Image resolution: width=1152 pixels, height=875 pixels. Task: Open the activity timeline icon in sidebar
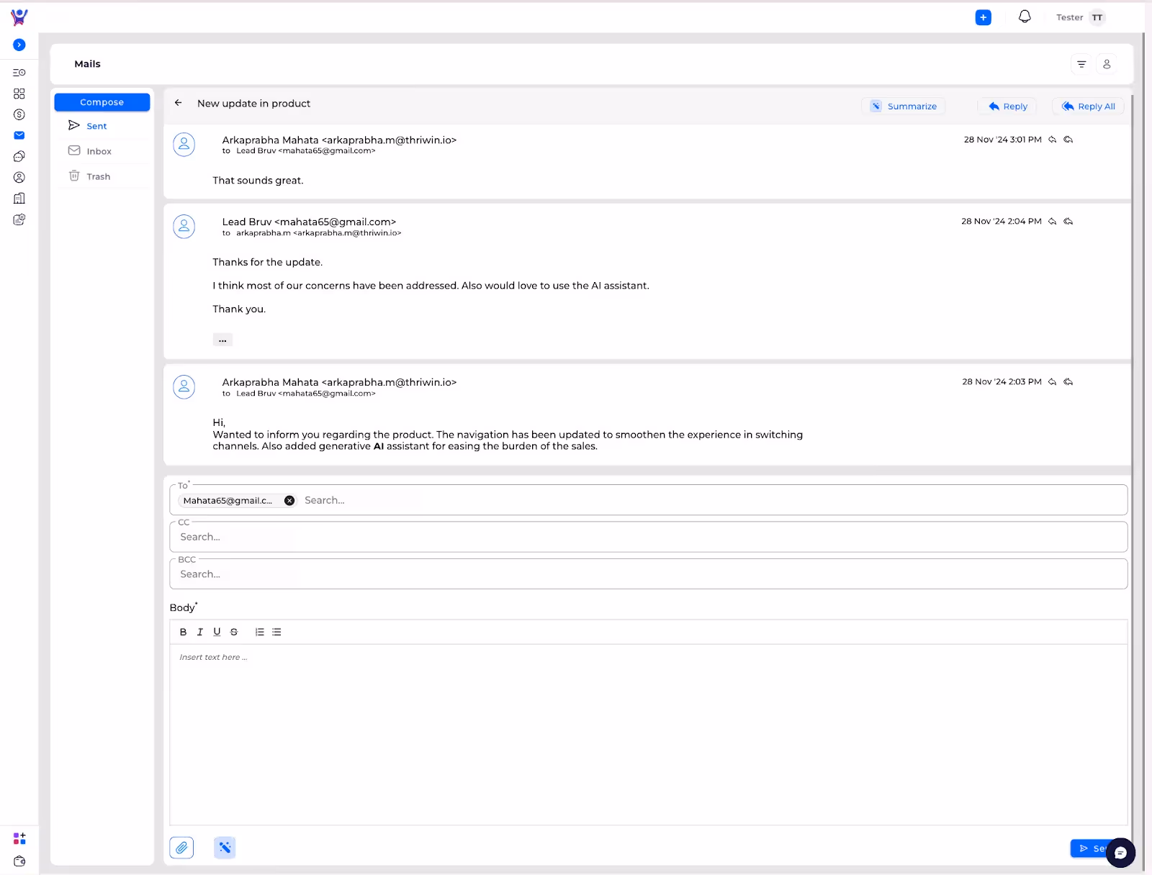[x=19, y=73]
